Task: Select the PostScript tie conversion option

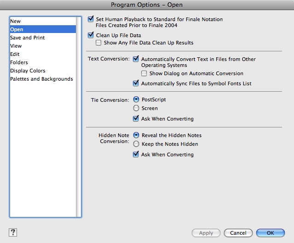Action: 136,99
